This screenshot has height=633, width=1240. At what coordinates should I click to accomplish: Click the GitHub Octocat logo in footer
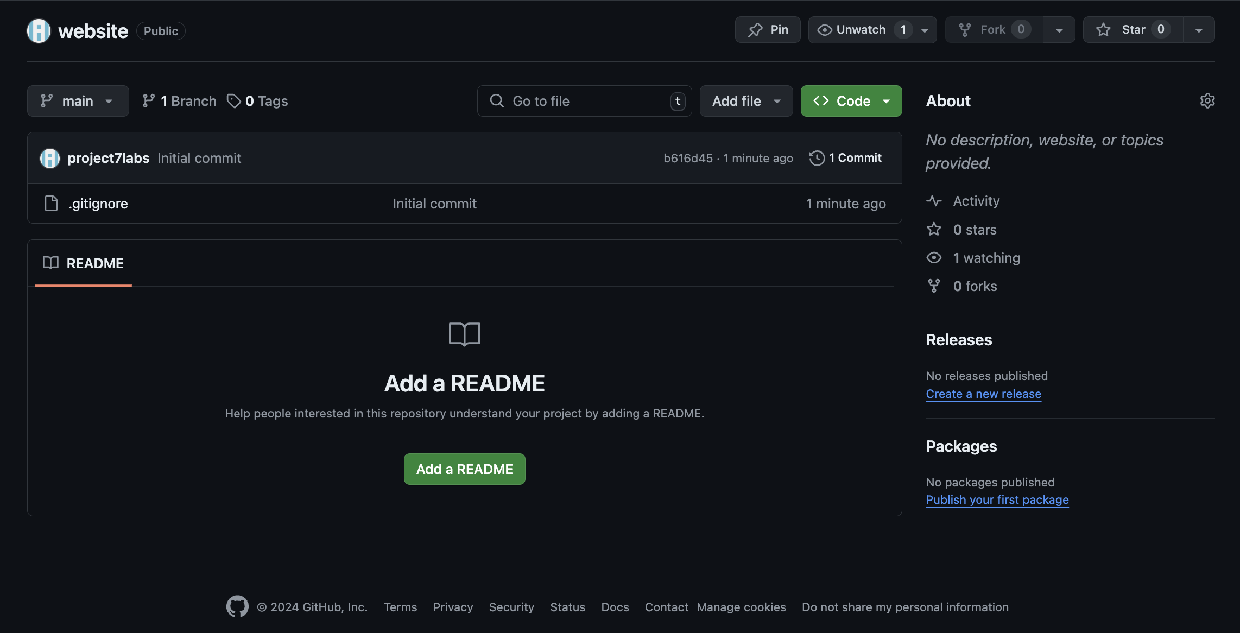click(x=237, y=606)
